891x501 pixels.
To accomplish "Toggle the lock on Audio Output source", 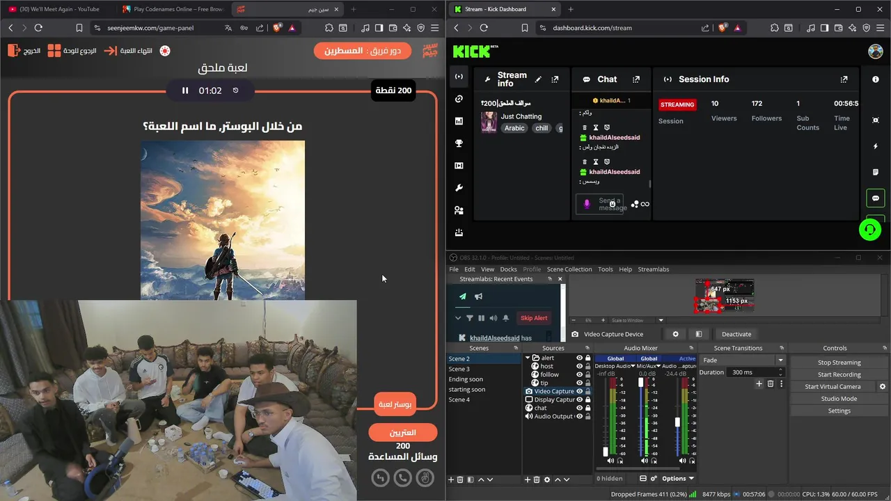I will (x=588, y=416).
